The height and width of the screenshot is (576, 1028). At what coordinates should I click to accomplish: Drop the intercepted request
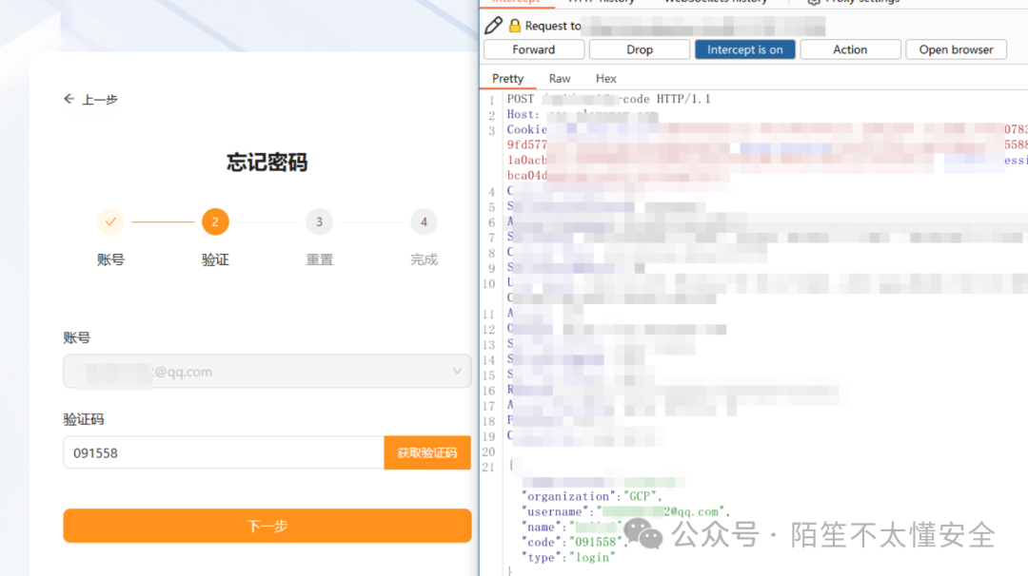(639, 48)
